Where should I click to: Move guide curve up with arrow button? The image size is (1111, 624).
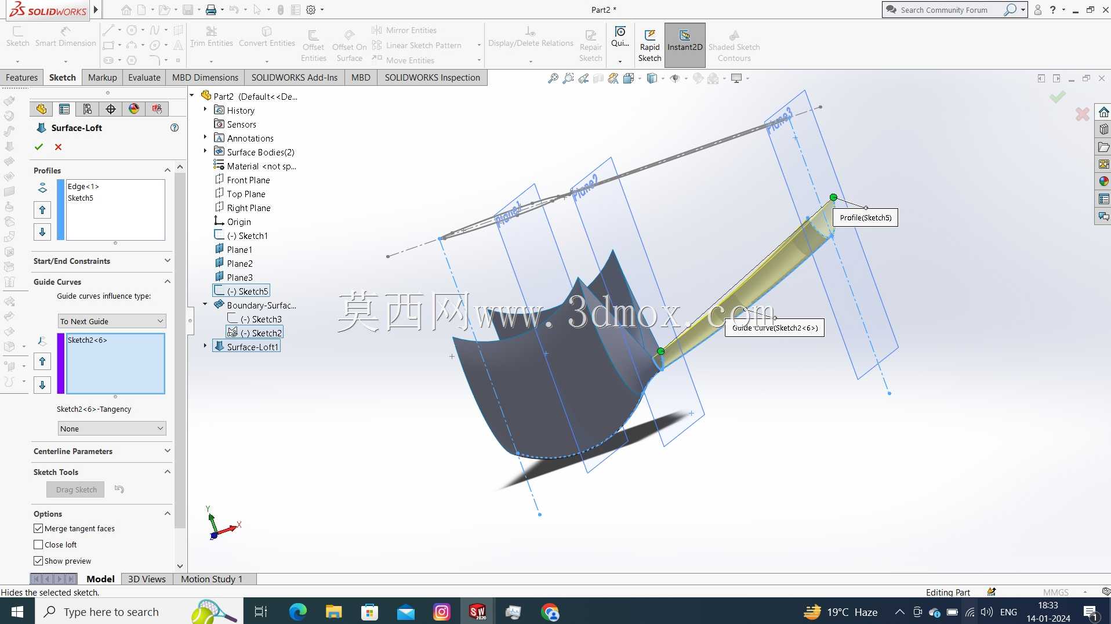coord(42,362)
